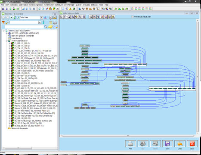Click the Print button

click(130, 144)
